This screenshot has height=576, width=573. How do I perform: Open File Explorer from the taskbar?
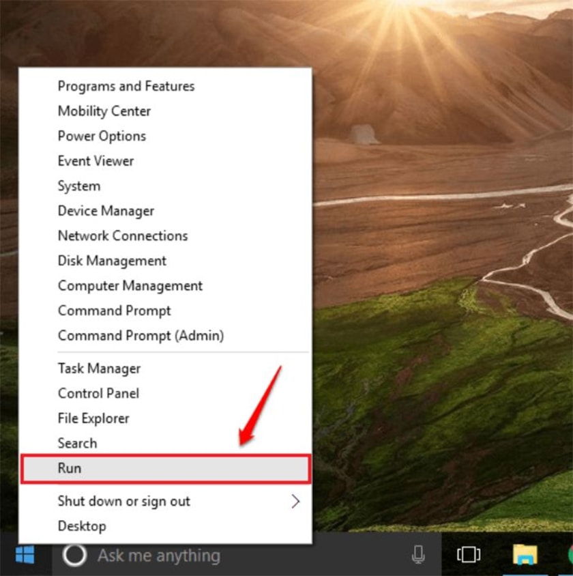525,555
